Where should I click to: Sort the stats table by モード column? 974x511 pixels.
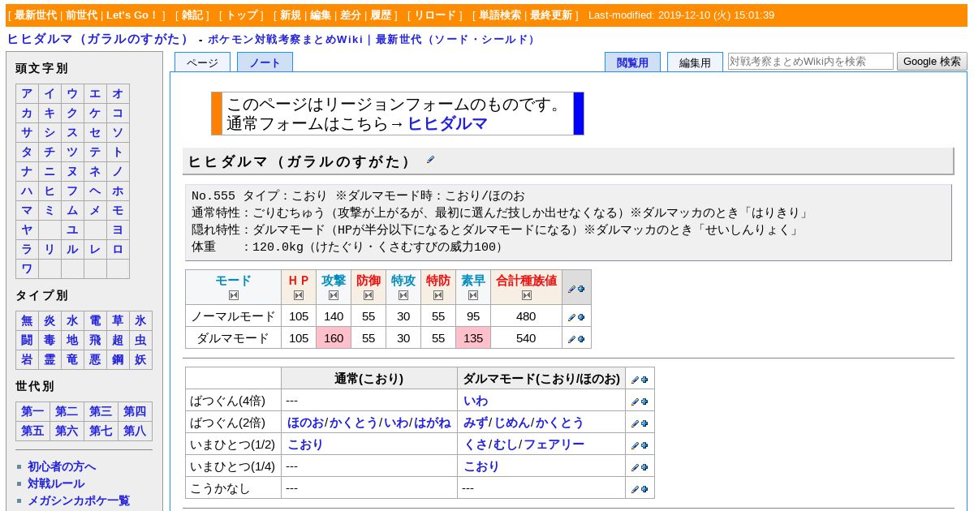[x=234, y=295]
